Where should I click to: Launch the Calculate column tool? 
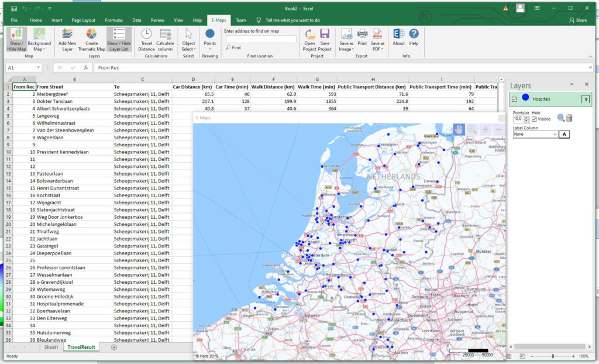[165, 39]
